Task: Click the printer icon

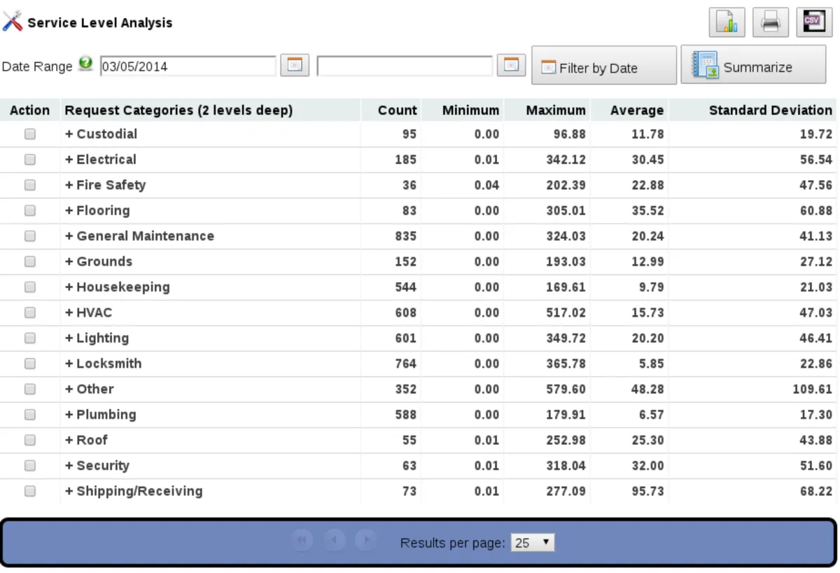Action: point(770,22)
